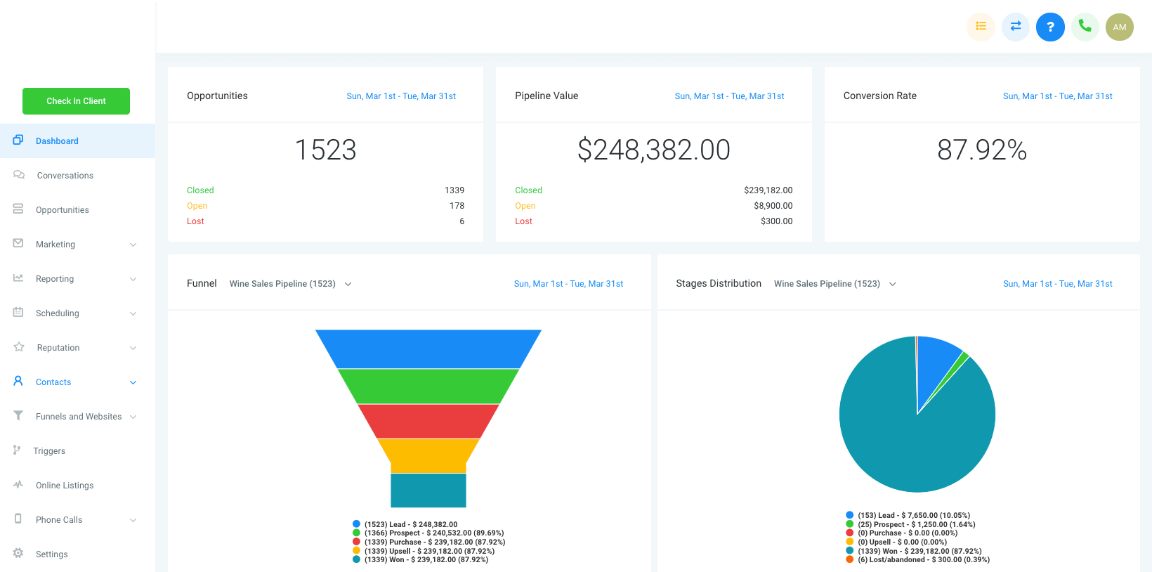Change the Pipeline Value date range link
This screenshot has width=1152, height=572.
[729, 96]
